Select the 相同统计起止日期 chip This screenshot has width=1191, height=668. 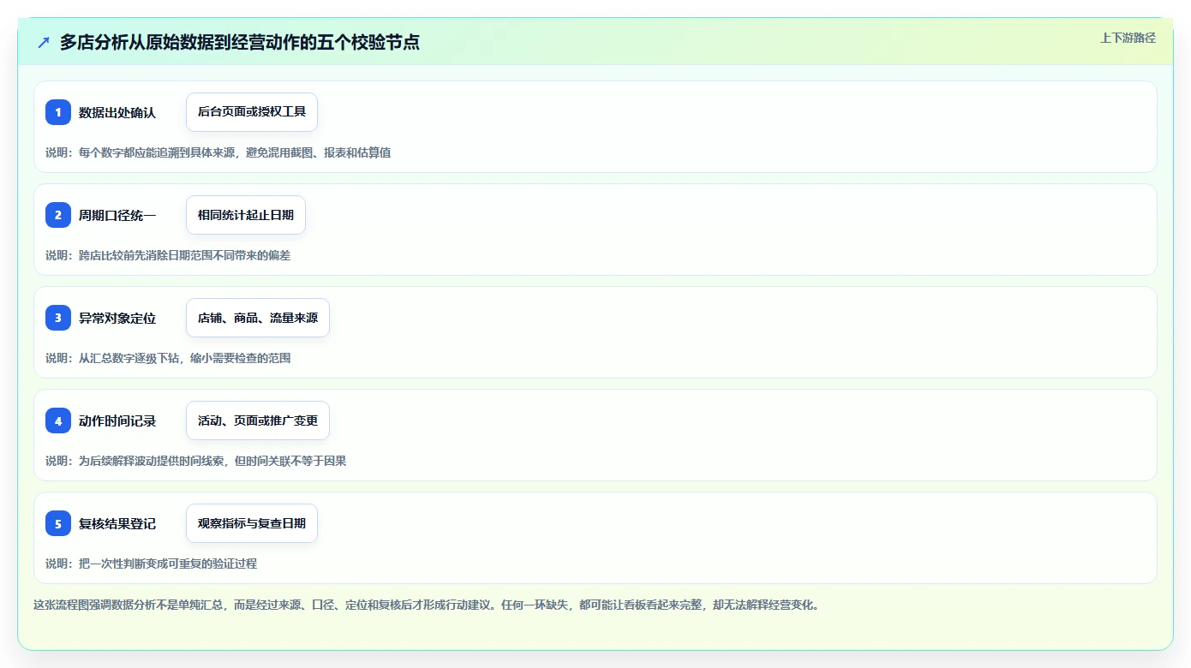(x=246, y=215)
